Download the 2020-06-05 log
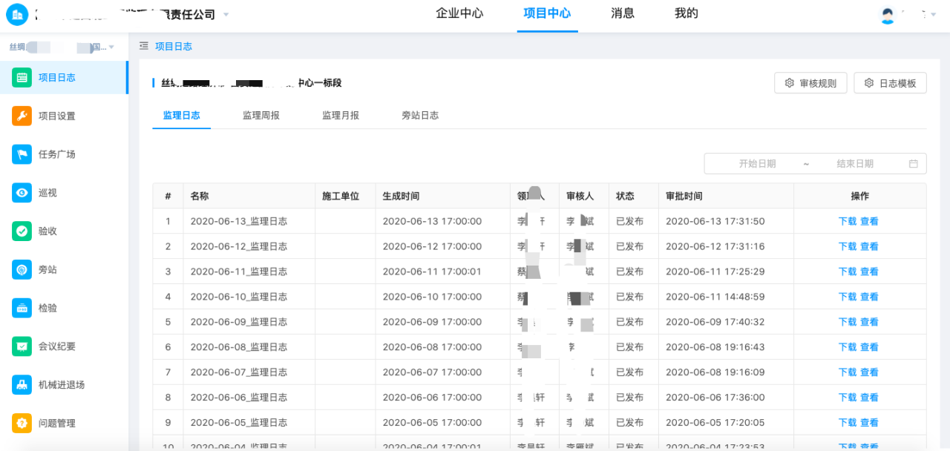Image resolution: width=950 pixels, height=451 pixels. click(848, 423)
